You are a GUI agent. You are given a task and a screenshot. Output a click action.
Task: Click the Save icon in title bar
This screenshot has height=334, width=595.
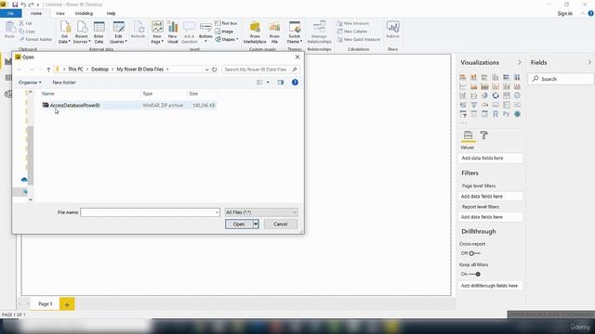(15, 5)
